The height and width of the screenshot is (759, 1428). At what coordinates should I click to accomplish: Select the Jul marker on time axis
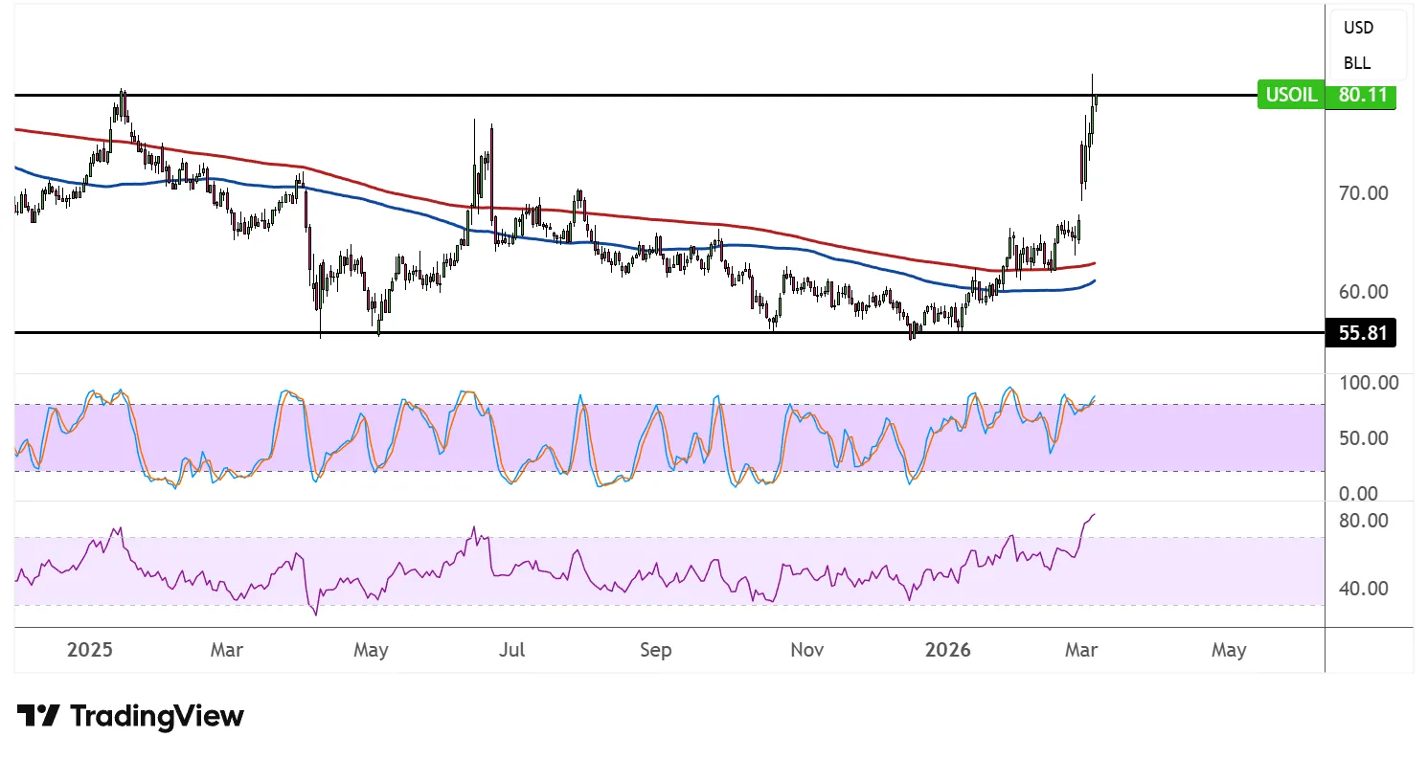click(511, 650)
